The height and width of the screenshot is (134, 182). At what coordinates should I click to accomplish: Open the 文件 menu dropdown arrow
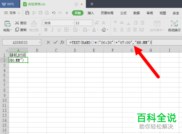(x=19, y=13)
